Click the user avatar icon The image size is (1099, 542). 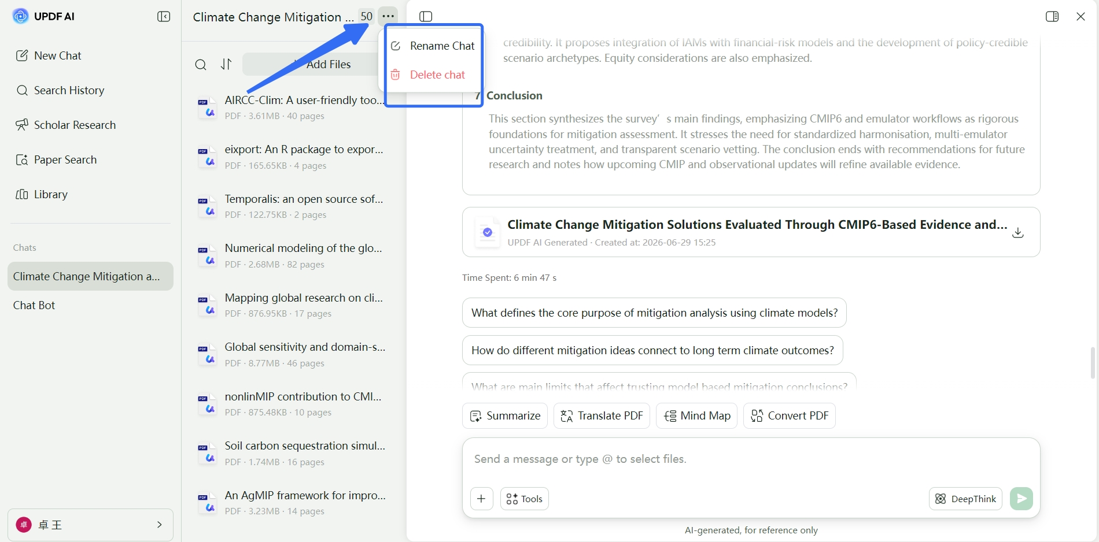point(24,525)
